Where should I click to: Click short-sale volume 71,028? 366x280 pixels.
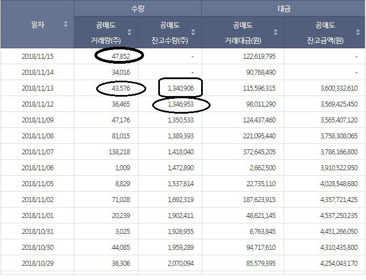pyautogui.click(x=121, y=199)
